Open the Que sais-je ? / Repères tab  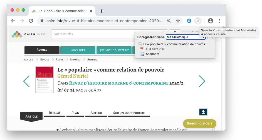(114, 50)
